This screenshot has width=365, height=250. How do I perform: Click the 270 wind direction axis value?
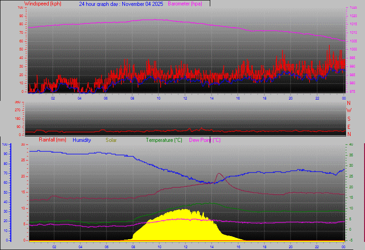coord(18,110)
